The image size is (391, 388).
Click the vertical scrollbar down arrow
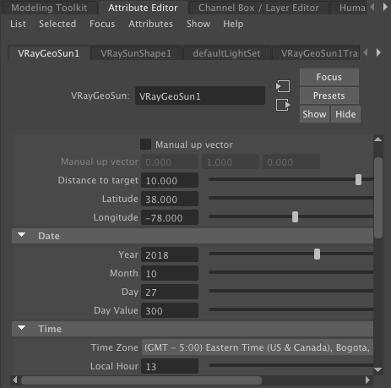[x=378, y=369]
